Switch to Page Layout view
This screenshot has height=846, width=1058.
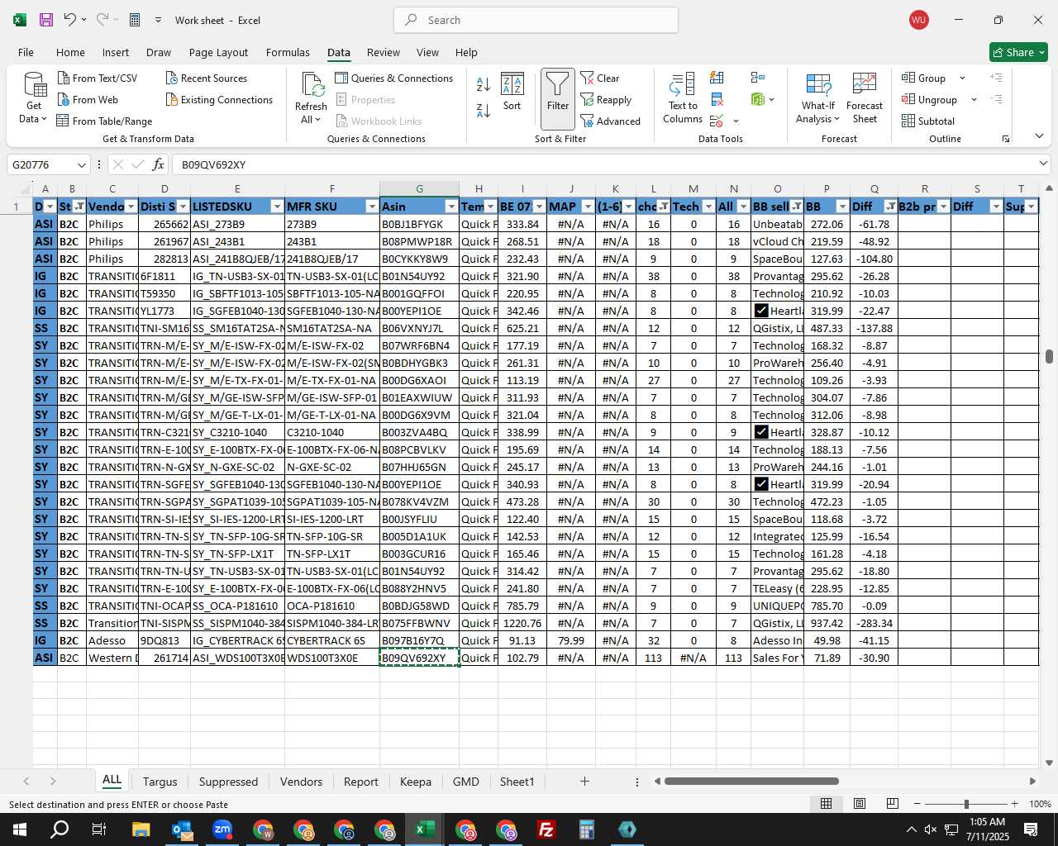click(x=860, y=804)
